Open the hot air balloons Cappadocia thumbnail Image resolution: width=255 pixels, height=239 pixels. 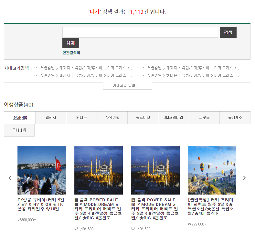(212, 170)
